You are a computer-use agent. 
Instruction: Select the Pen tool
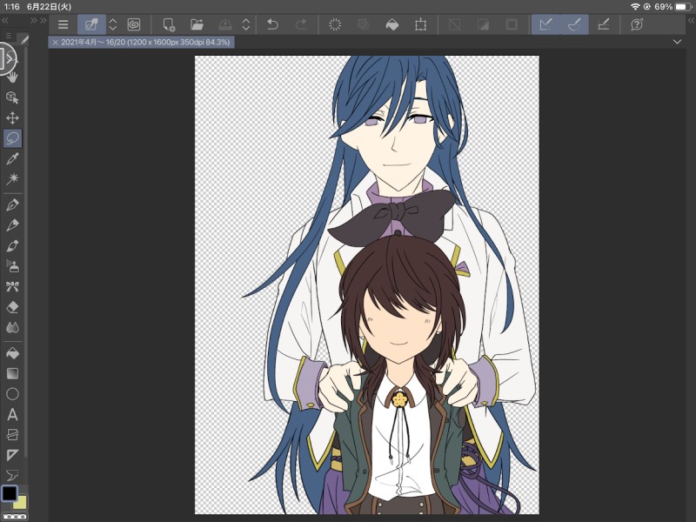[x=12, y=204]
